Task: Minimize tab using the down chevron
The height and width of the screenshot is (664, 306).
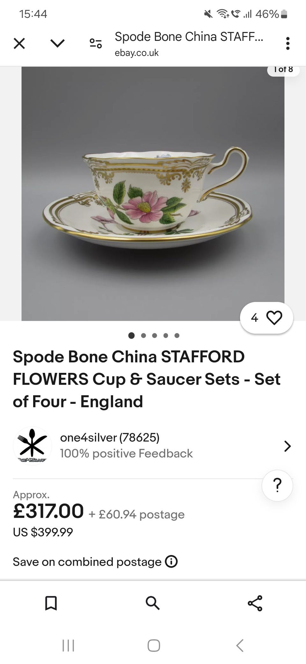Action: (58, 43)
